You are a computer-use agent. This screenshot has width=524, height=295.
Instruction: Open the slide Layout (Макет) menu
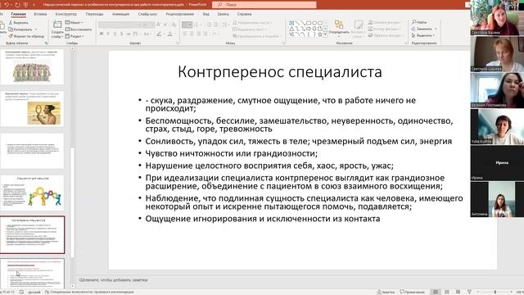(75, 23)
